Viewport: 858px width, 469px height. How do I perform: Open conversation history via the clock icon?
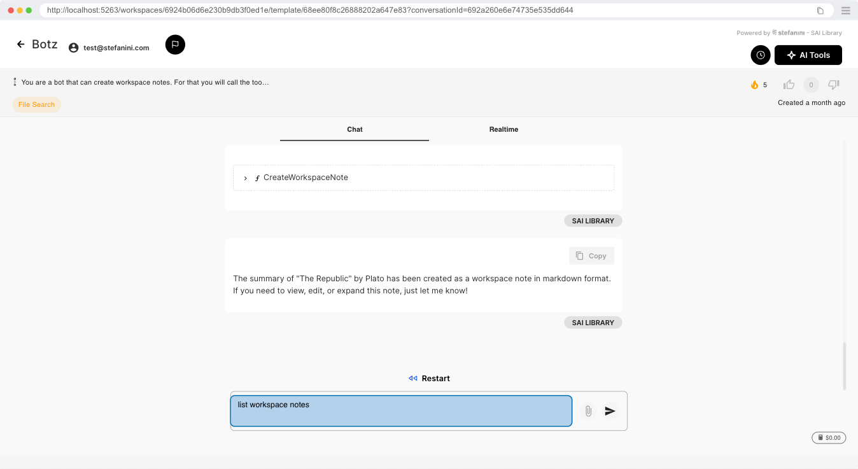(761, 55)
